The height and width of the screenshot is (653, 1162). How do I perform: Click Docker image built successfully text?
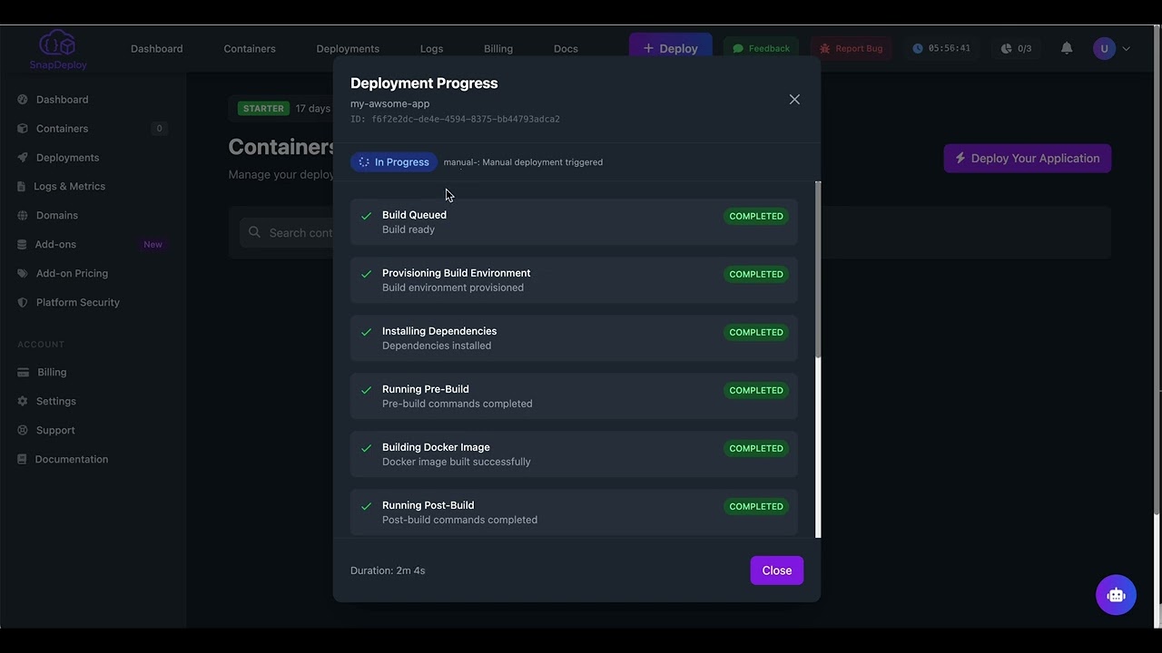[x=457, y=462]
